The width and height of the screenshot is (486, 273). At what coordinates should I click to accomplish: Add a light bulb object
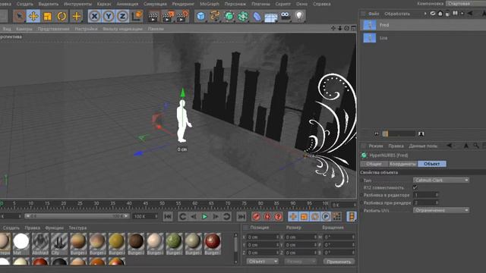[299, 16]
